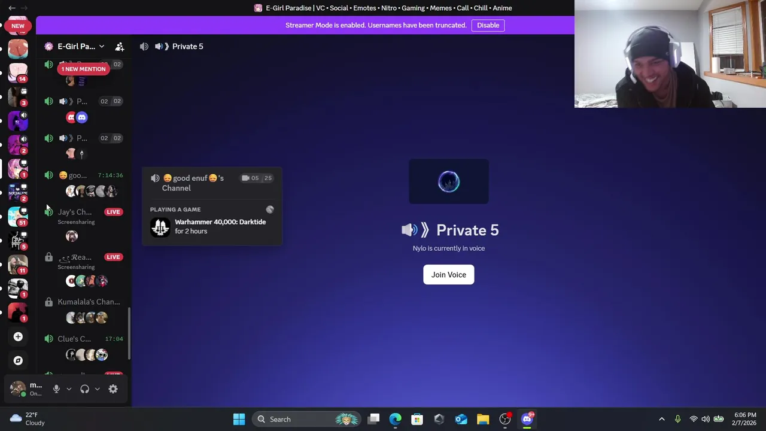Viewport: 766px width, 431px height.
Task: Add a server with the plus icon
Action: coord(18,336)
